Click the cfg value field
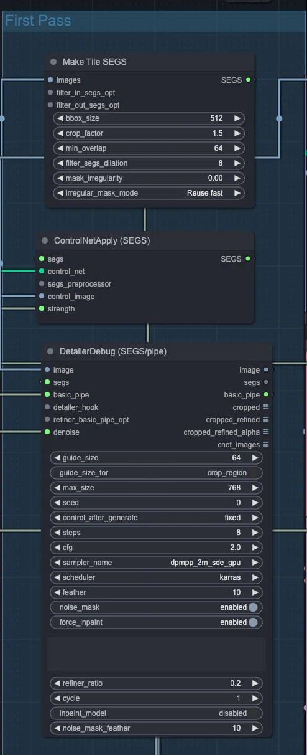 [156, 548]
